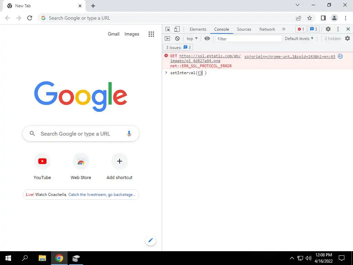Image resolution: width=353 pixels, height=265 pixels.
Task: Click the Google logo
Action: click(81, 96)
